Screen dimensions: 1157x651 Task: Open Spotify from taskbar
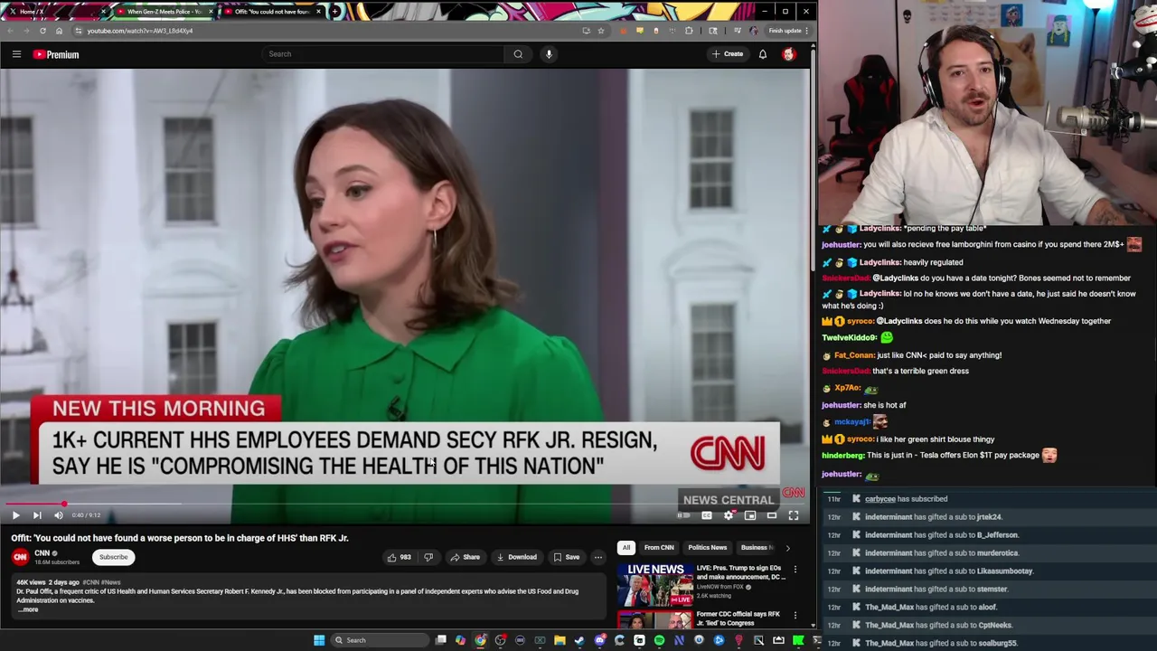point(659,640)
